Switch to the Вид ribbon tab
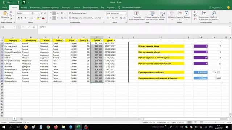Viewport: 232px width, 130px height. click(102, 8)
